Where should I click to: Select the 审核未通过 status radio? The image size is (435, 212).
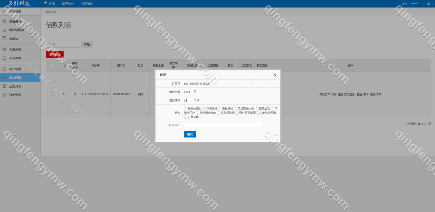click(x=186, y=109)
